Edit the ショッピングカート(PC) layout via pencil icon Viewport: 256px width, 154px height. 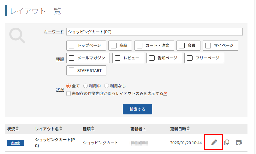[214, 142]
